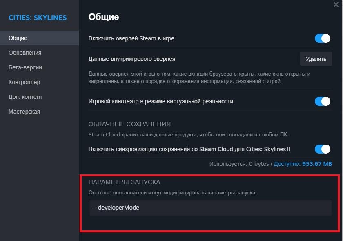Click the Удалить button for overlay data
This screenshot has width=343, height=241.
[x=316, y=59]
